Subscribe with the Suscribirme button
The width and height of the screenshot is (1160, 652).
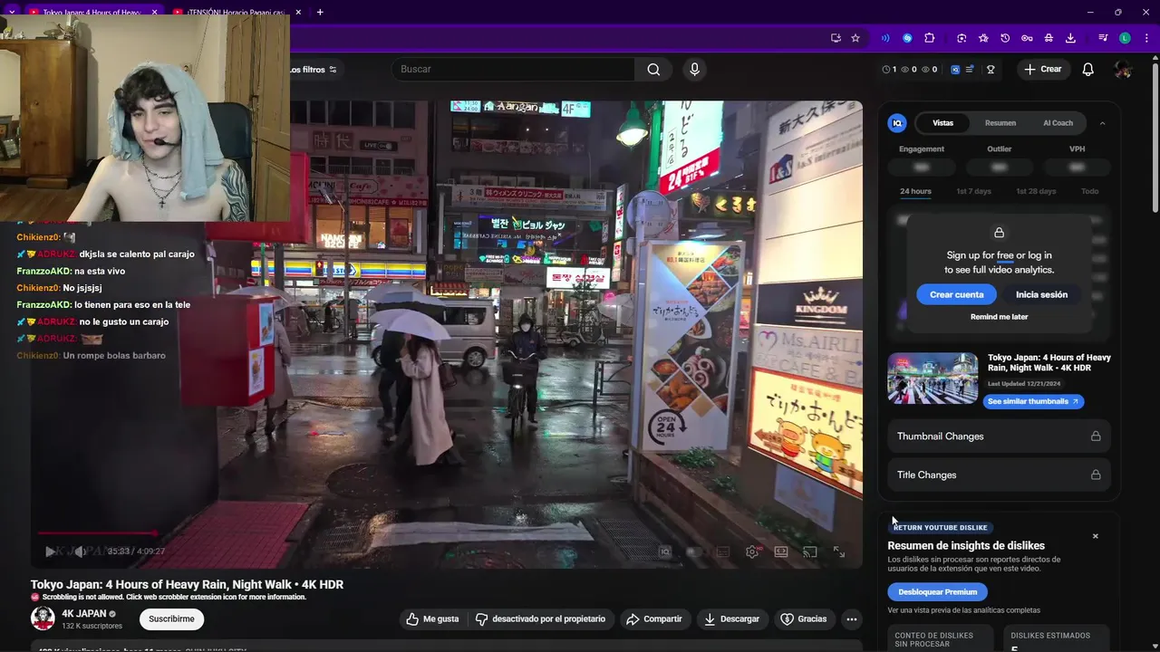tap(171, 619)
